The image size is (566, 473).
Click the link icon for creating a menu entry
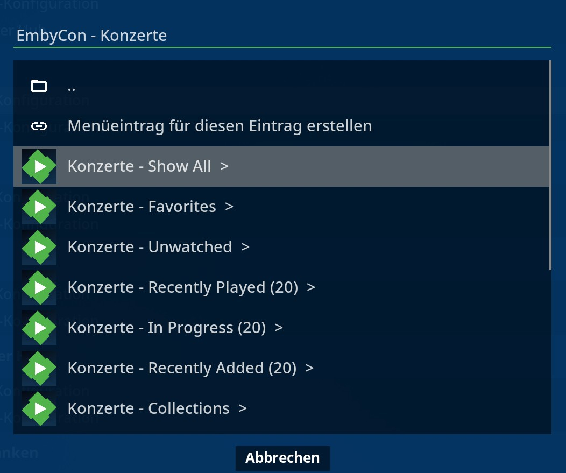click(x=39, y=126)
